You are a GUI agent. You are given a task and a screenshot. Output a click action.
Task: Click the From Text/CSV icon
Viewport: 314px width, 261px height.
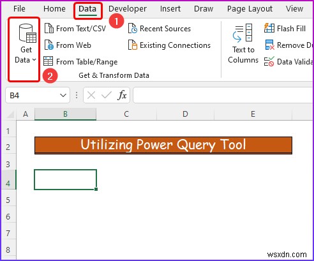pyautogui.click(x=49, y=29)
